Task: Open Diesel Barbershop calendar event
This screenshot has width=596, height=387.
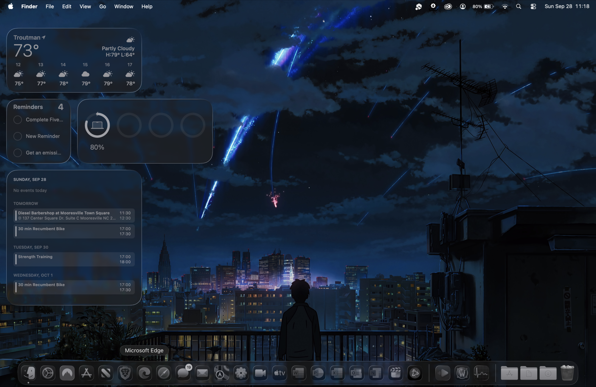Action: tap(74, 215)
